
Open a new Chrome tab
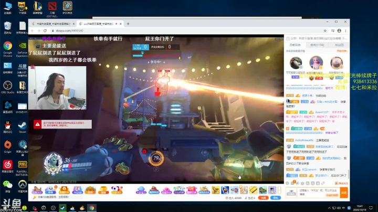(x=128, y=24)
